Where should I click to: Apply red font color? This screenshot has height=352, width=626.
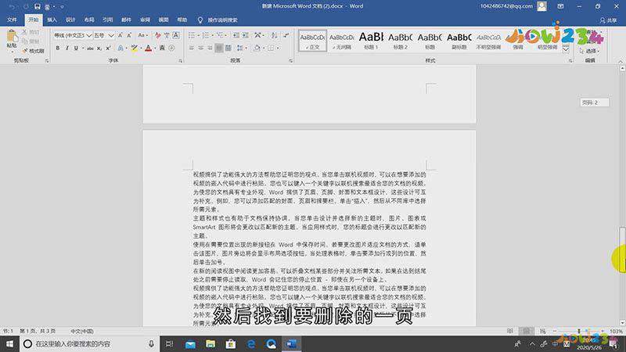pos(148,48)
